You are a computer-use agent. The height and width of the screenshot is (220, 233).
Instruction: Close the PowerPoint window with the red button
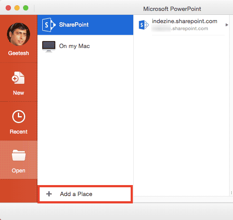[x=8, y=8]
